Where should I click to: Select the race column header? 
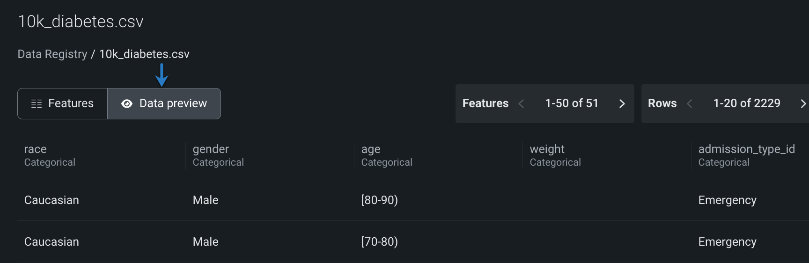(x=36, y=149)
